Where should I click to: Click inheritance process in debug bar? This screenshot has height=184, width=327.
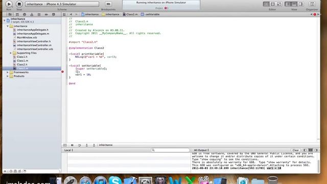pyautogui.click(x=106, y=145)
